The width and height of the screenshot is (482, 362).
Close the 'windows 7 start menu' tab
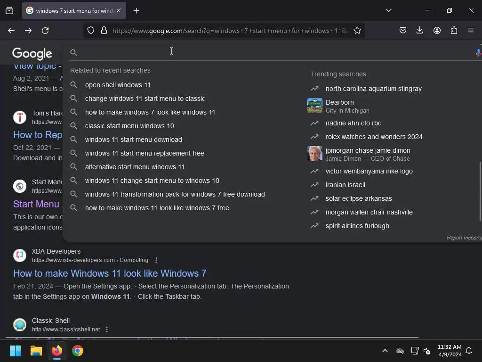coord(119,10)
